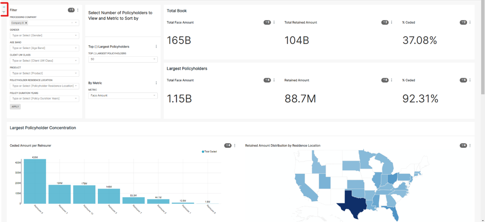Click the 88.7M Retained Amount value

300,99
